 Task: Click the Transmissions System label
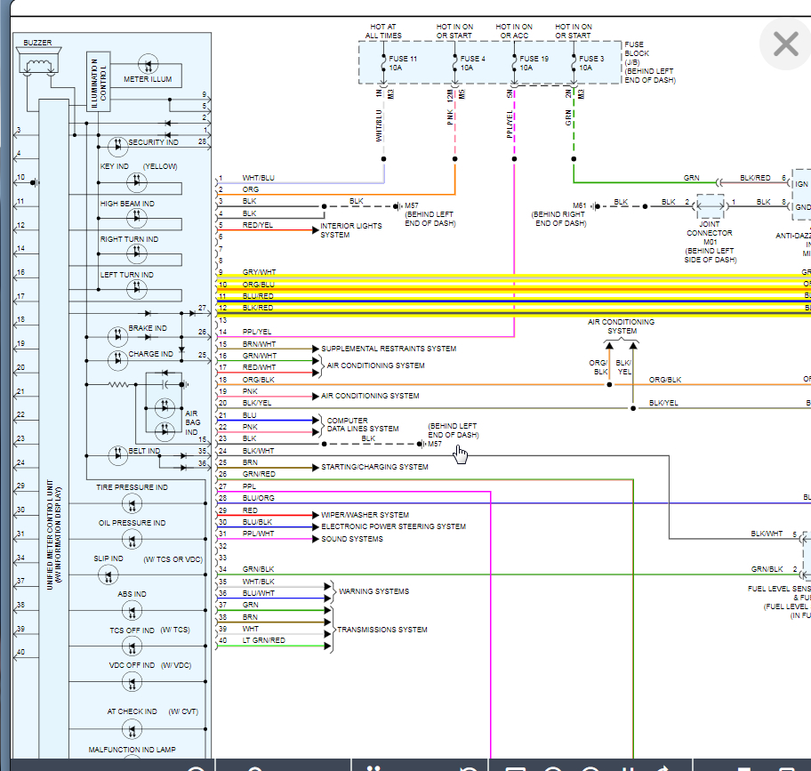tap(381, 630)
